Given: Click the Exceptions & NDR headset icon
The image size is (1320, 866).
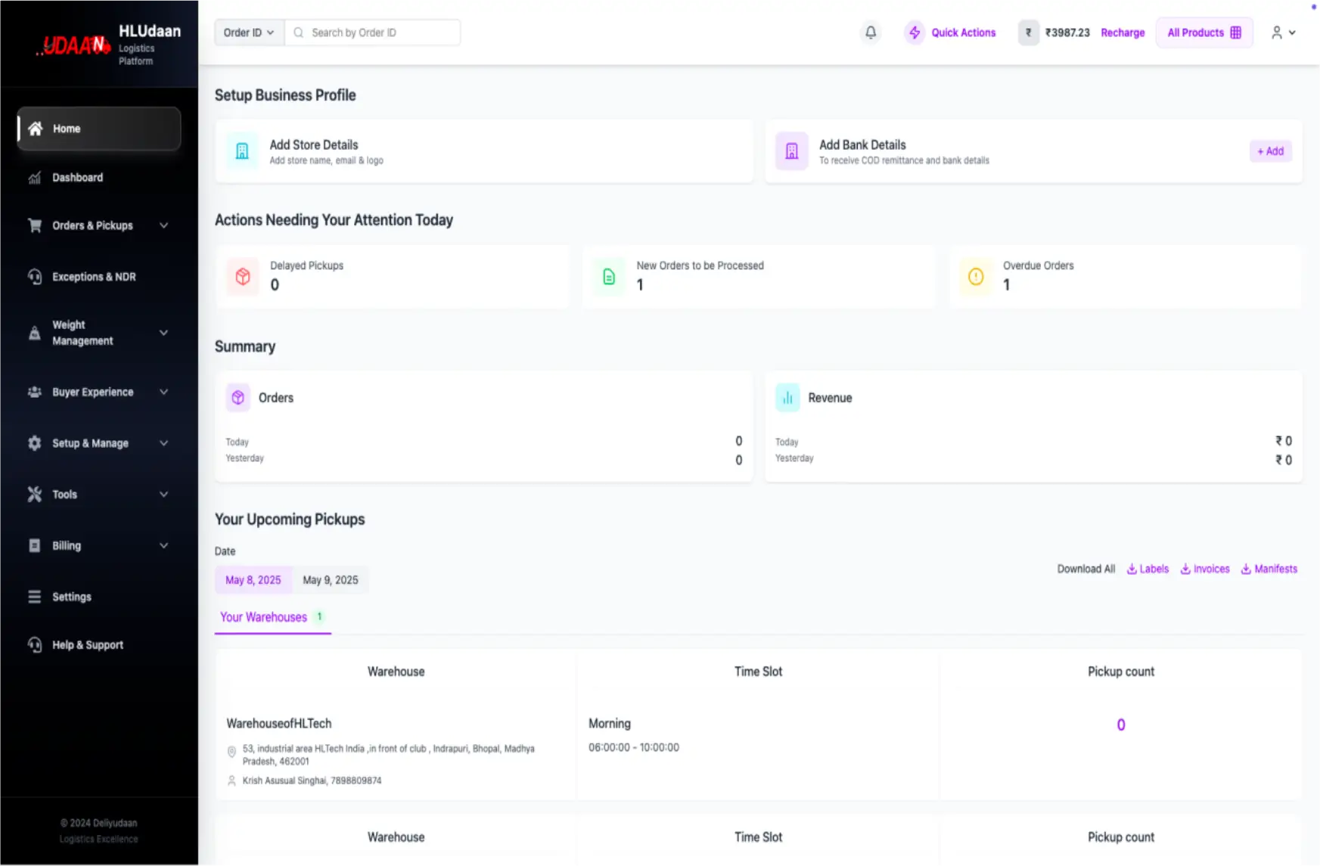Looking at the screenshot, I should click(x=35, y=277).
